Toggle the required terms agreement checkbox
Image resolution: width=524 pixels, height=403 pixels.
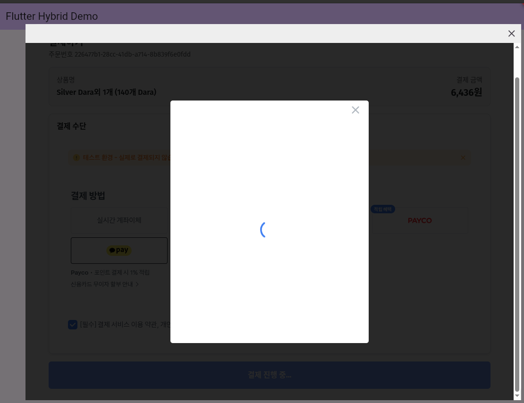[73, 325]
